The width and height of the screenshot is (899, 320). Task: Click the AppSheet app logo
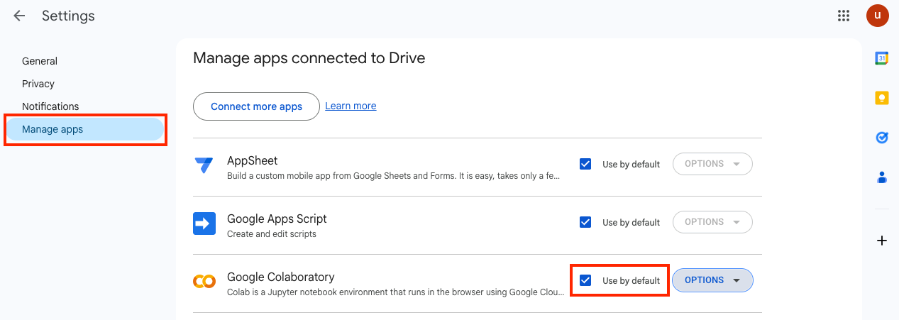coord(204,165)
